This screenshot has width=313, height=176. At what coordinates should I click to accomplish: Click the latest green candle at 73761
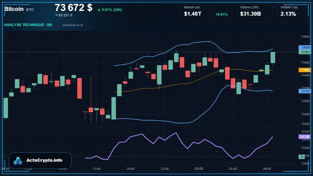(273, 58)
